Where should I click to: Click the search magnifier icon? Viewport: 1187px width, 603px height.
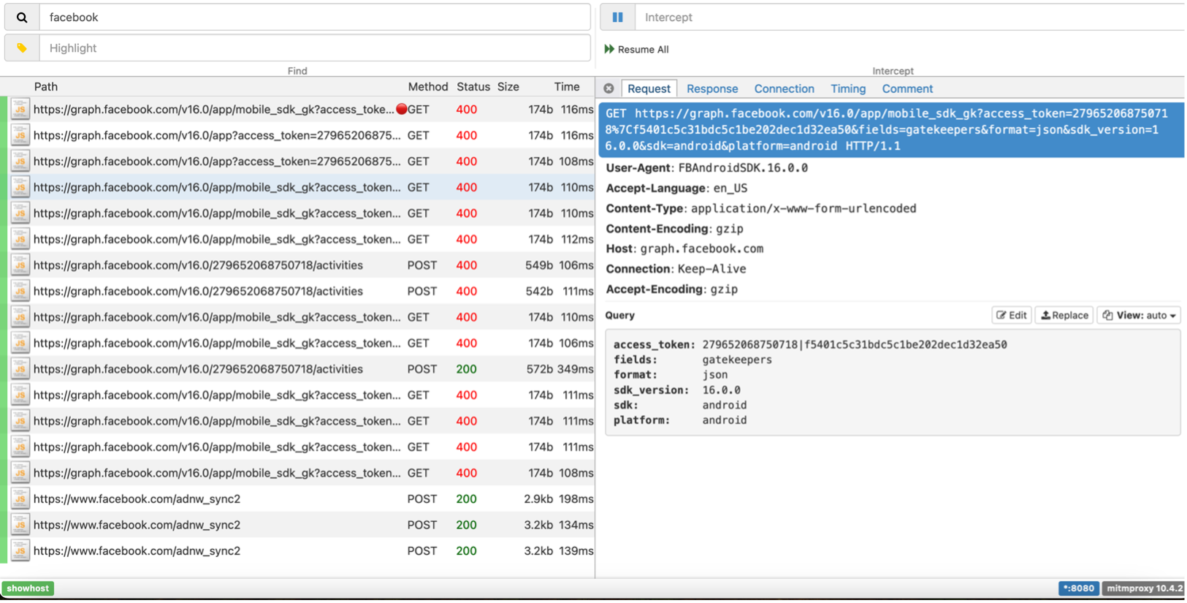pos(22,18)
